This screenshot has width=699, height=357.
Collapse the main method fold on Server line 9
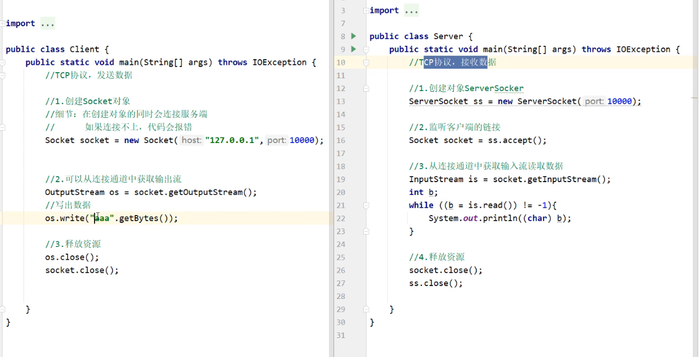[366, 49]
